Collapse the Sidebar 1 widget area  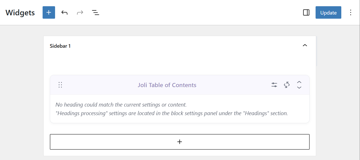[x=305, y=46]
